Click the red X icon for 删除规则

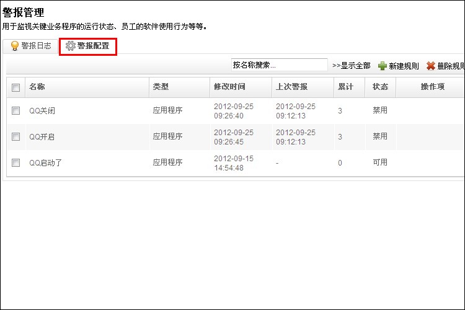(x=431, y=66)
